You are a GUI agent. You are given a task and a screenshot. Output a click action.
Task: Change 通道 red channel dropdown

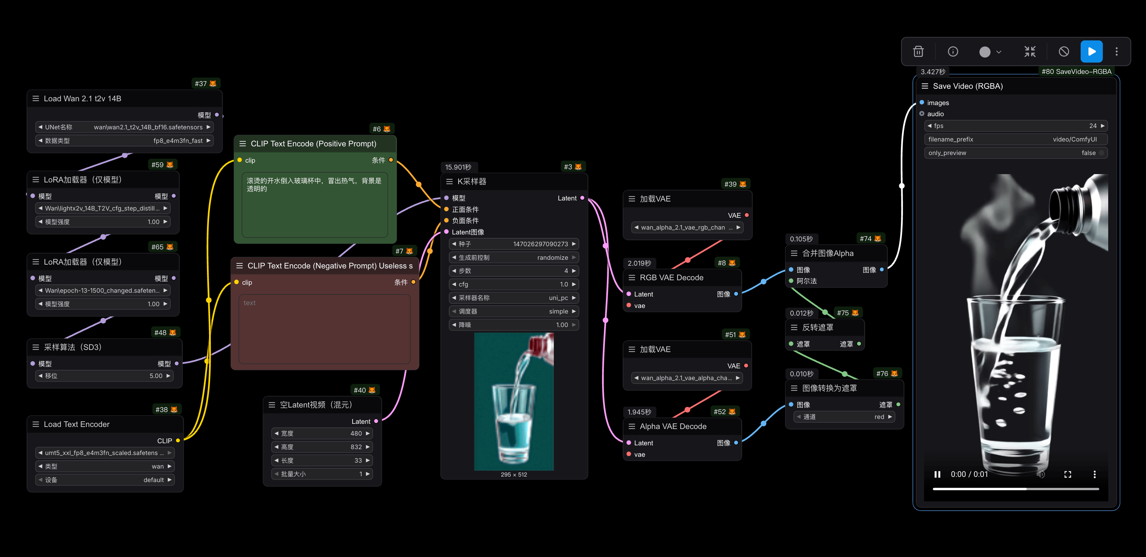[844, 417]
